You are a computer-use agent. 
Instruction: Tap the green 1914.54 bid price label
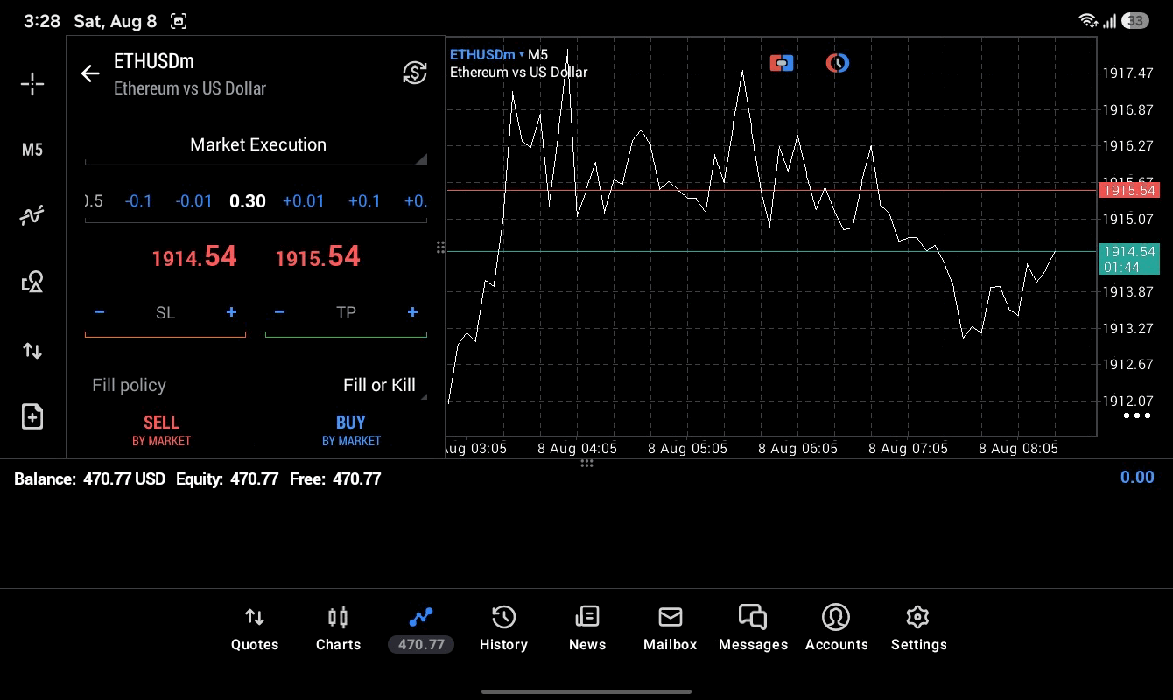point(1129,259)
